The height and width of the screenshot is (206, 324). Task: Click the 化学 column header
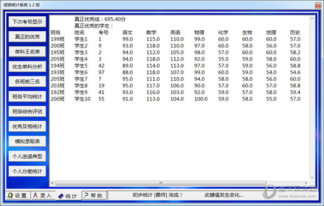tap(223, 32)
